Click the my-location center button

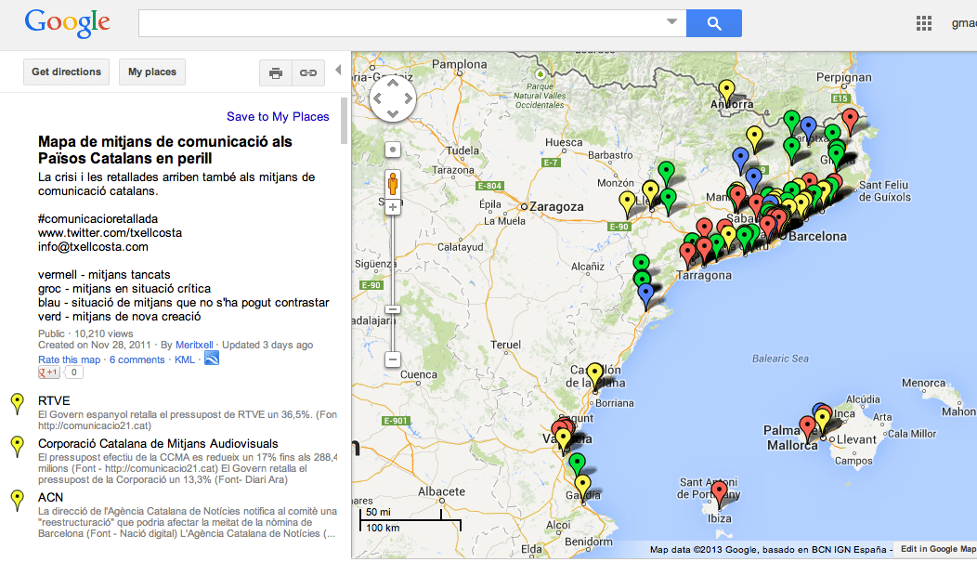click(x=393, y=150)
